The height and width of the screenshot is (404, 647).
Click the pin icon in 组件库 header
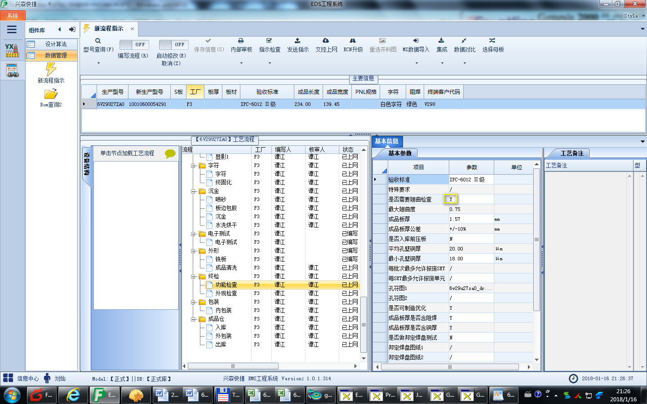point(72,30)
